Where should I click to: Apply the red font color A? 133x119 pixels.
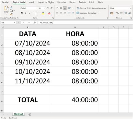[49, 13]
